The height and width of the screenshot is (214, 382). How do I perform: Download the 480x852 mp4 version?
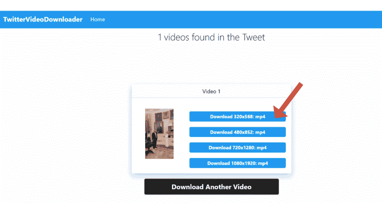(238, 132)
